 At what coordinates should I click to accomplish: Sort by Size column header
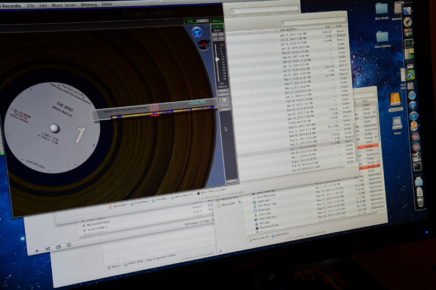tap(328, 26)
